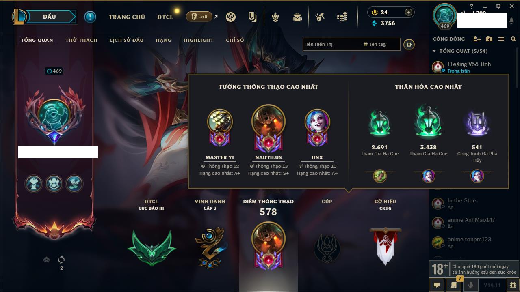The height and width of the screenshot is (292, 520).
Task: Click the blue alert exclamation icon
Action: click(x=90, y=17)
